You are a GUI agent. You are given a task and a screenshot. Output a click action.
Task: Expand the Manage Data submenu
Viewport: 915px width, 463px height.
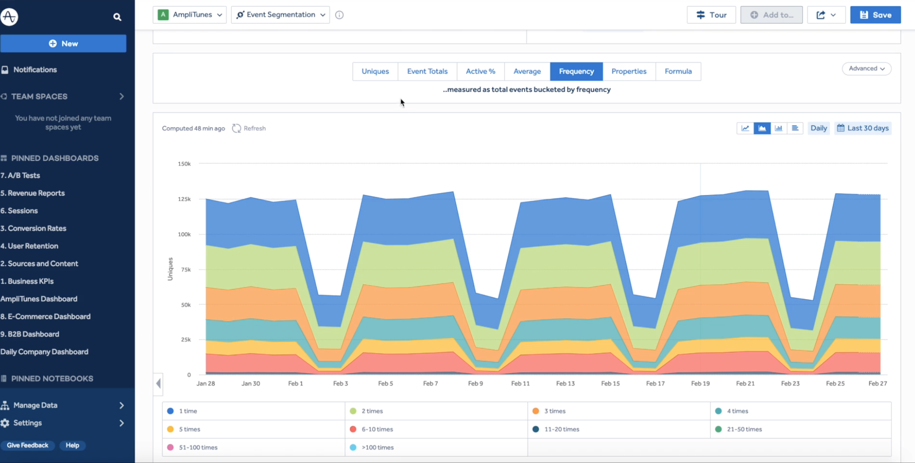(122, 405)
